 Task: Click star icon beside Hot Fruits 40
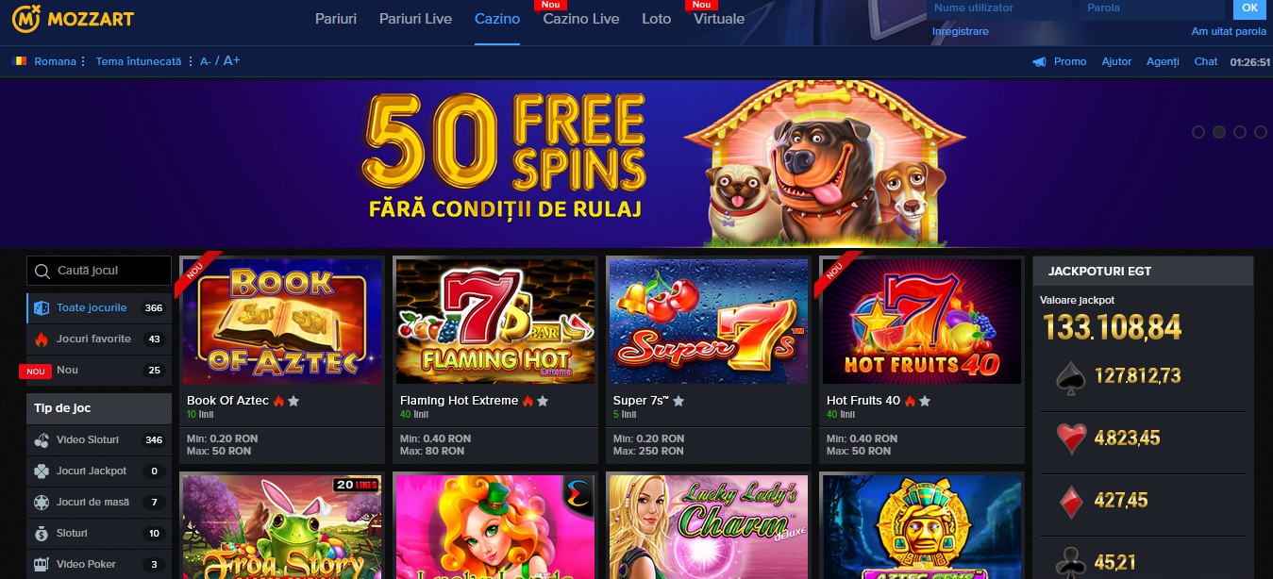click(x=925, y=401)
